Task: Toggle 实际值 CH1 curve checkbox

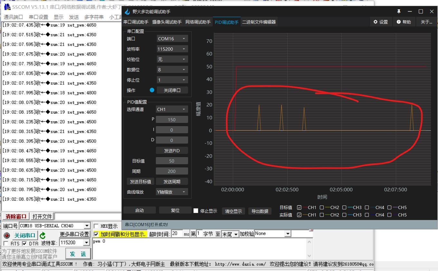Action: [x=299, y=215]
